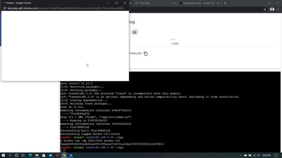This screenshot has height=158, width=282.
Task: Click the '[4/4] Building fresh packages...' line
Action: coord(86,104)
